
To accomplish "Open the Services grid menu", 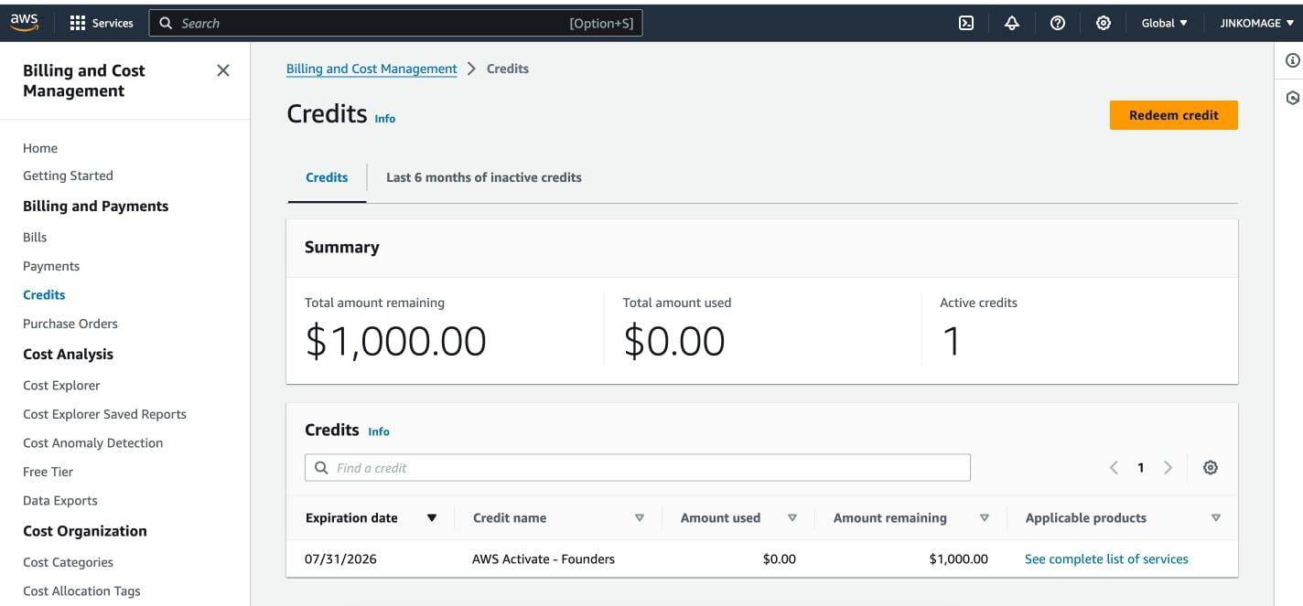I will coord(102,23).
